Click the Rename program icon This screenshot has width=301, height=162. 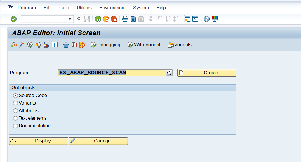click(82, 45)
